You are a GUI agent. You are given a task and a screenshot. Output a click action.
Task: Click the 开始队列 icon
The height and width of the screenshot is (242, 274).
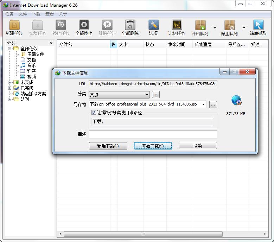click(200, 25)
